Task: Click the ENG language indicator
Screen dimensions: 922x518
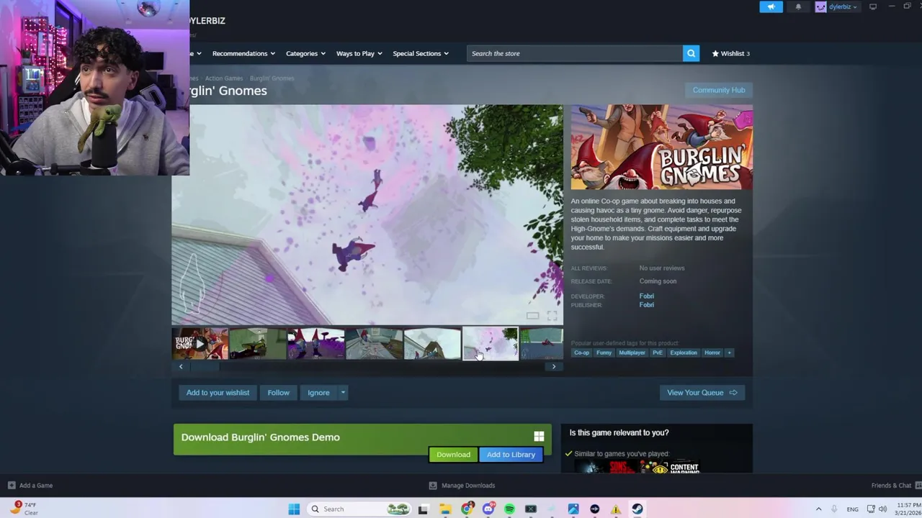Action: click(852, 509)
